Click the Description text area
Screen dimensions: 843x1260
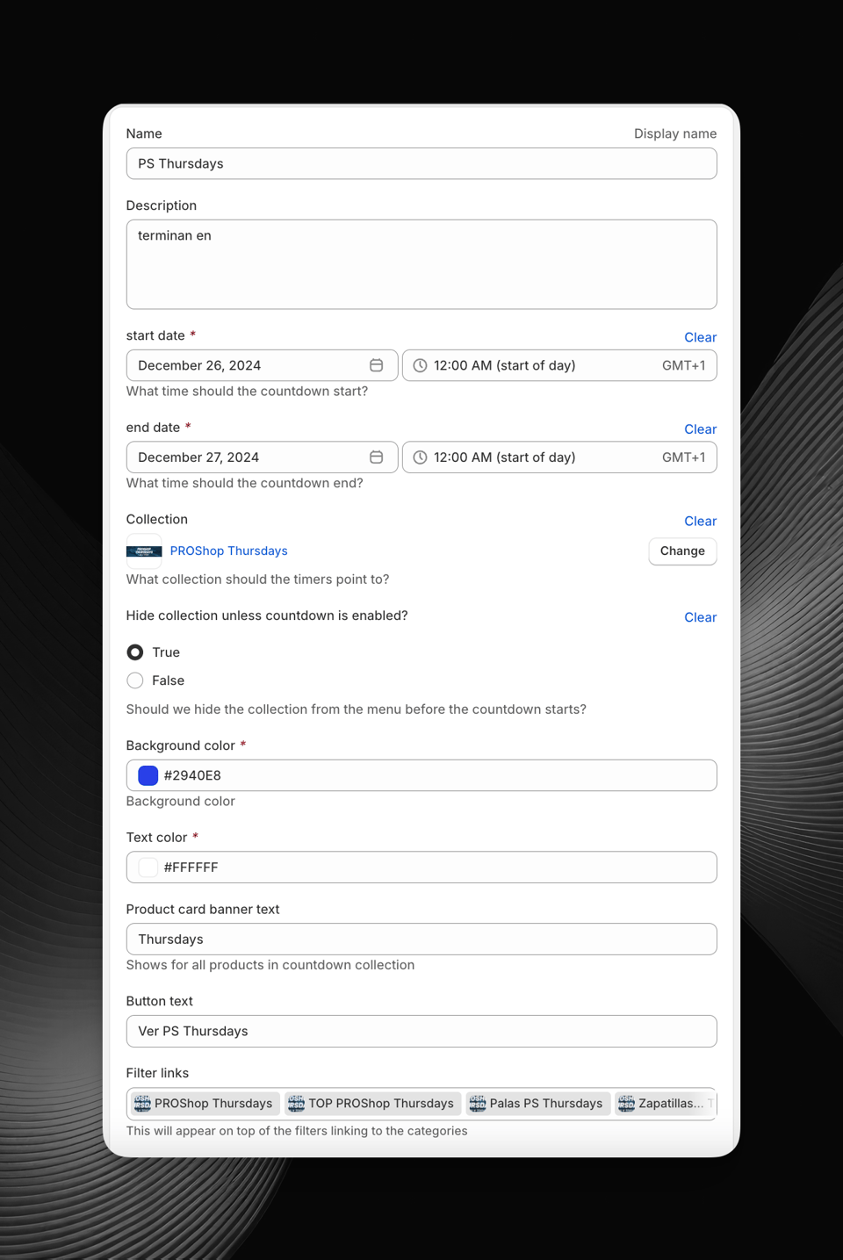click(x=421, y=264)
